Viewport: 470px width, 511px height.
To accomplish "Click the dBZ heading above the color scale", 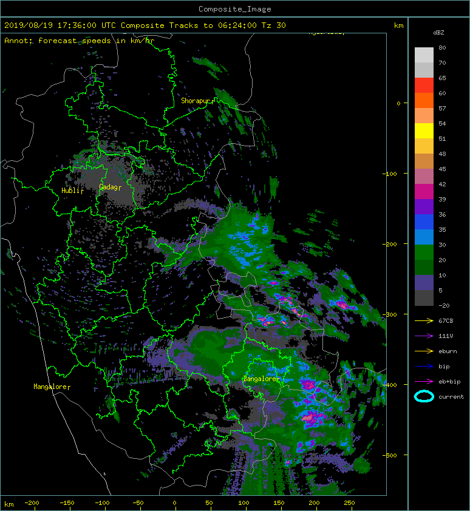I will coord(438,33).
